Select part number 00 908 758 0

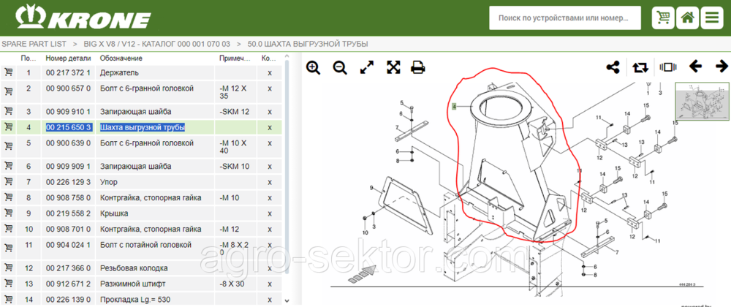68,197
